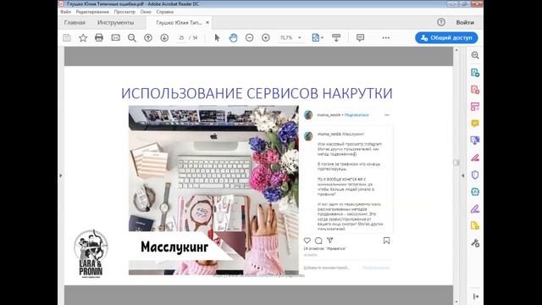Open Fill & Sign pen tool in sidebar
Image resolution: width=542 pixels, height=305 pixels.
(x=475, y=208)
